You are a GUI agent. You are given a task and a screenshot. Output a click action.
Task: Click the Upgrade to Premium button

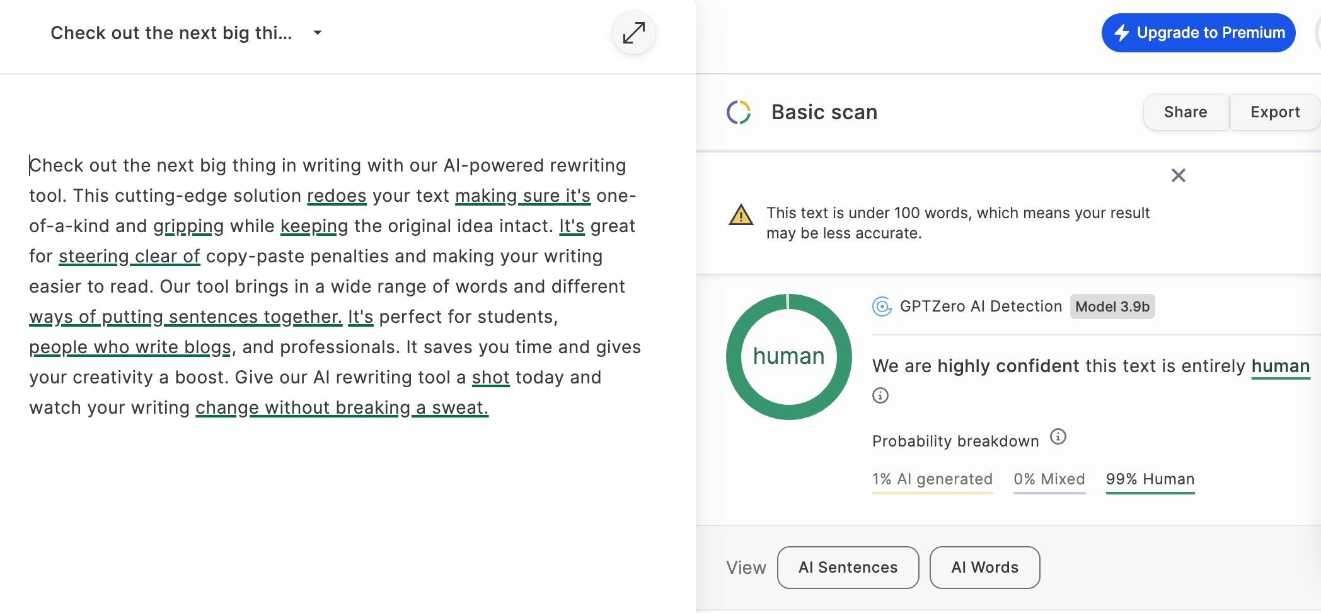1198,33
